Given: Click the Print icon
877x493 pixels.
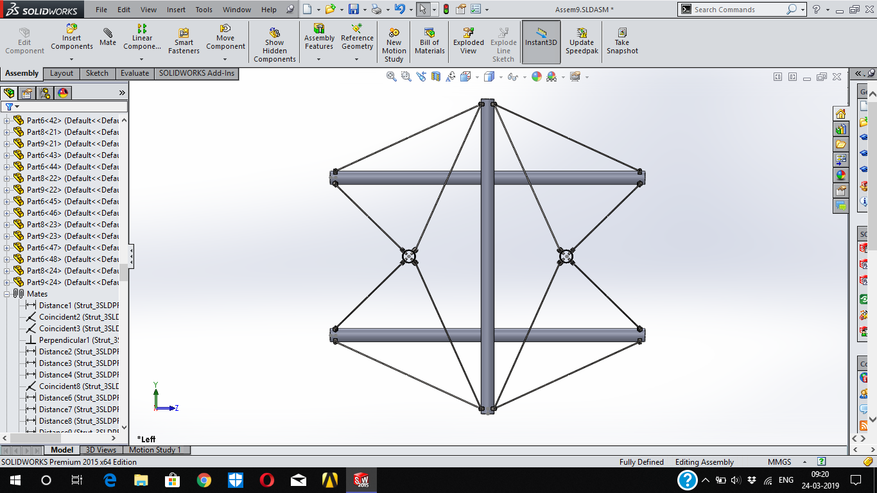Looking at the screenshot, I should click(x=376, y=9).
